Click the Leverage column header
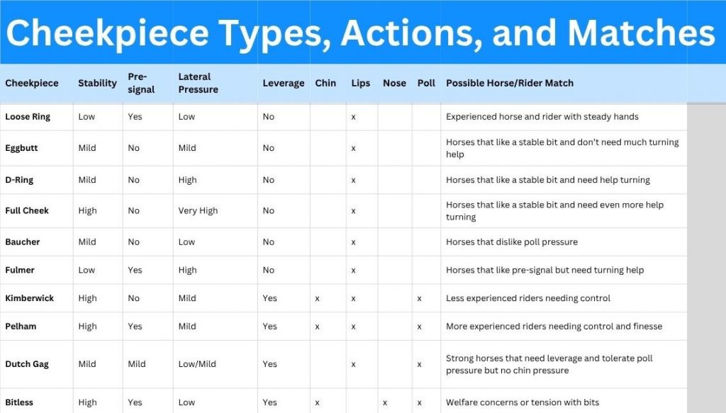726x413 pixels. click(x=283, y=83)
